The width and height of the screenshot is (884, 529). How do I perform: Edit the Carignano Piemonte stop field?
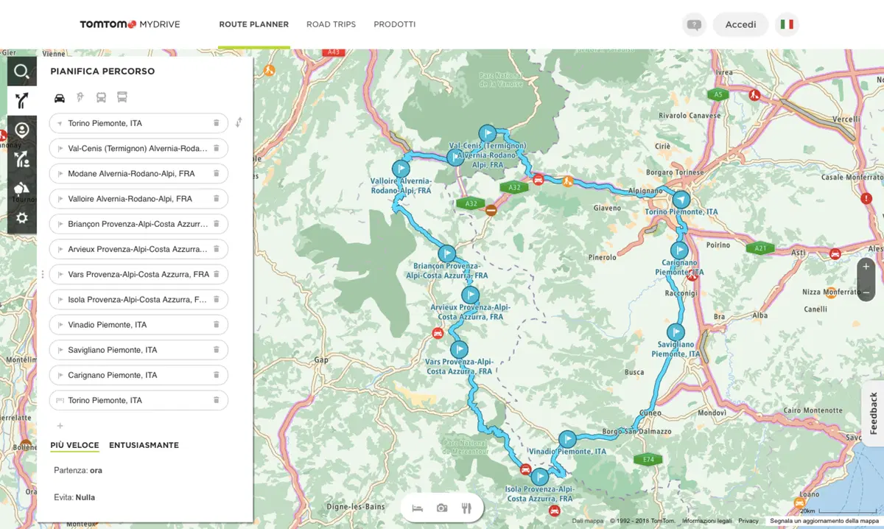138,375
